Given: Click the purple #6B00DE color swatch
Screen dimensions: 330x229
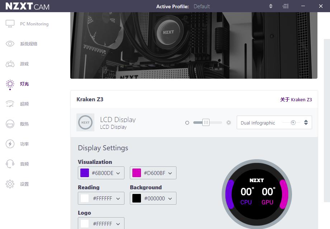Looking at the screenshot, I should click(x=85, y=173).
